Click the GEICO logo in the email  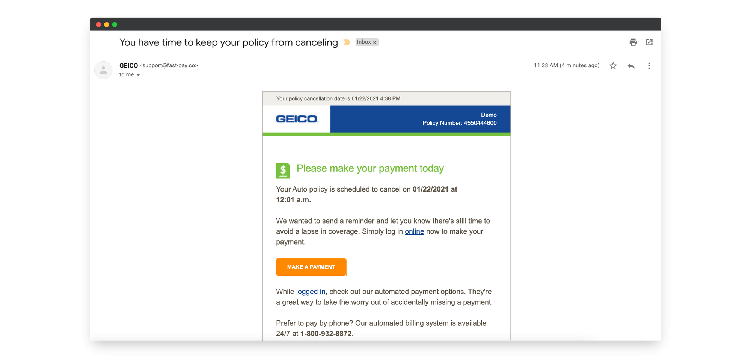coord(296,119)
